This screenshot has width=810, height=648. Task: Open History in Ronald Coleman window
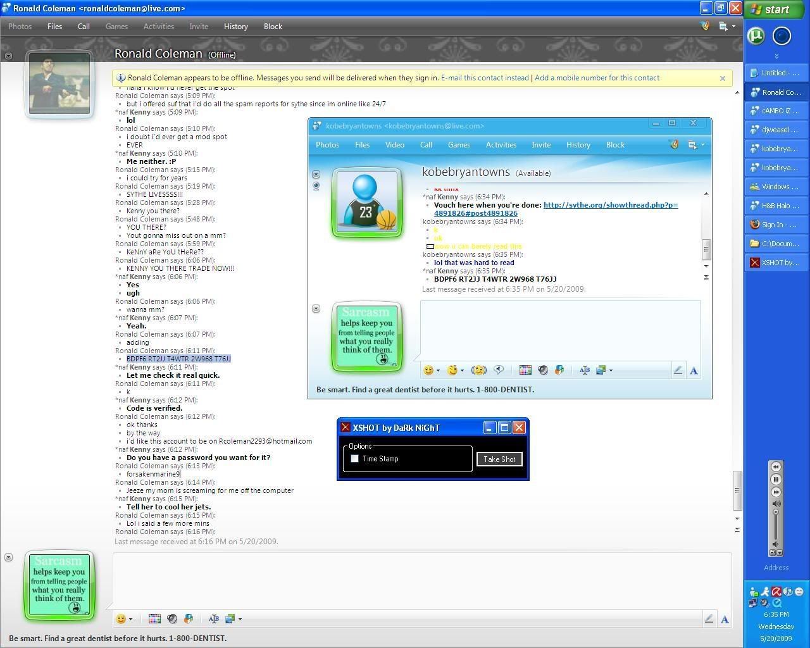[235, 27]
